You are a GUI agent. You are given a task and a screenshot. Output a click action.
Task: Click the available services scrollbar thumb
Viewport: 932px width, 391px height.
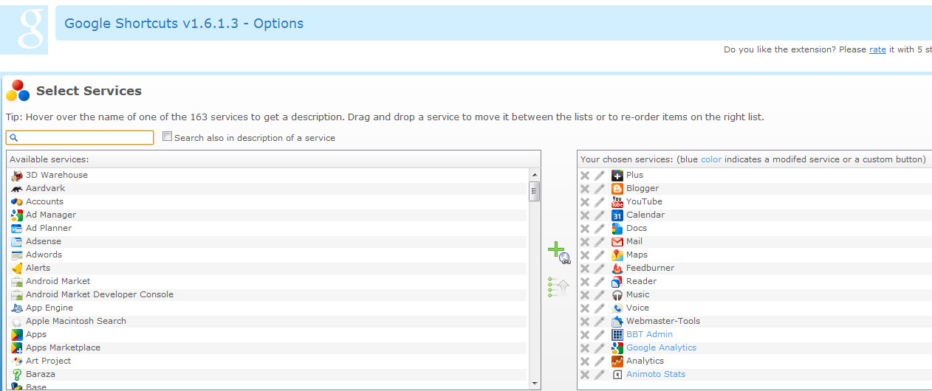coord(535,191)
